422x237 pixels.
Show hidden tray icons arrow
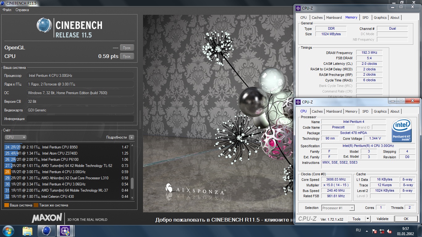coord(367,231)
